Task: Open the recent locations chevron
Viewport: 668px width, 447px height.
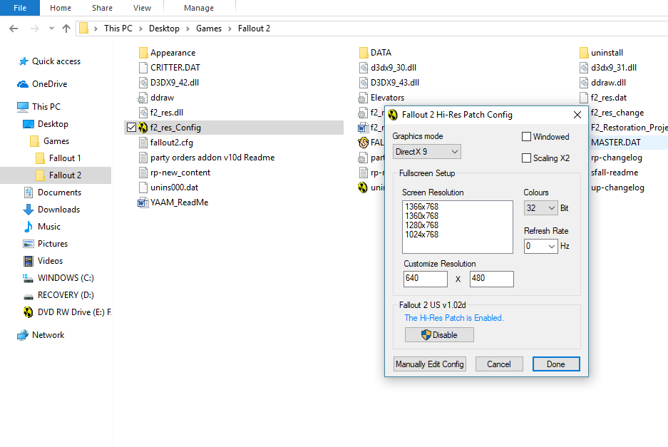Action: tap(51, 29)
